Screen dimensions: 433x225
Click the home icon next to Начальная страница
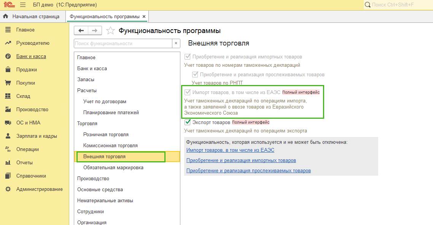click(5, 16)
